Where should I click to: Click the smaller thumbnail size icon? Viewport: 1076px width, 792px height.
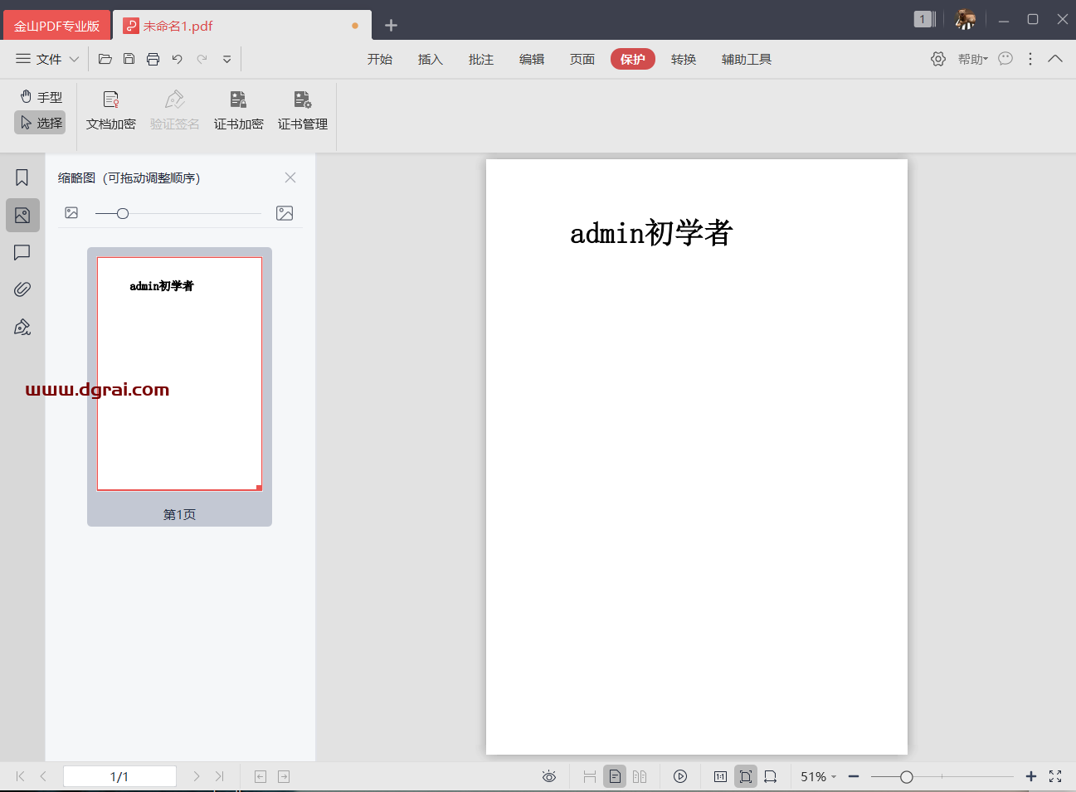[71, 213]
